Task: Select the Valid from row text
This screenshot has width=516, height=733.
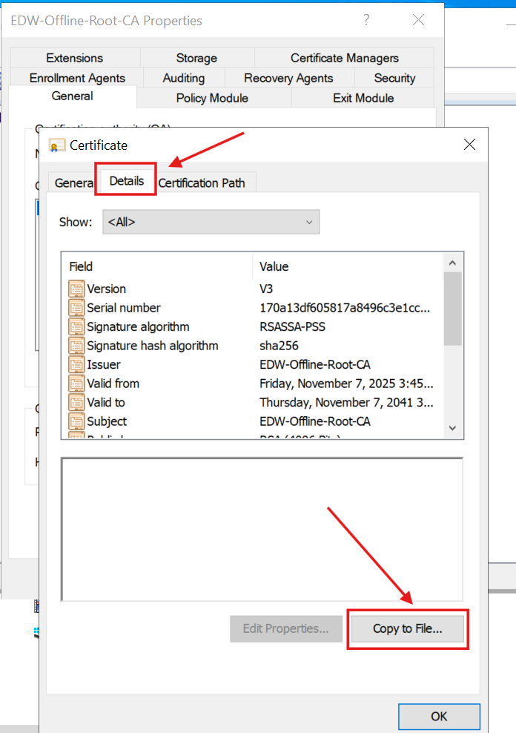Action: point(113,384)
